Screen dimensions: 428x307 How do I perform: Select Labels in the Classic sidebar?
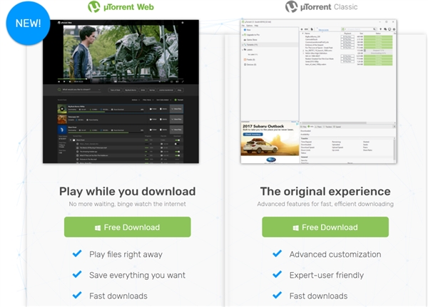tap(248, 50)
